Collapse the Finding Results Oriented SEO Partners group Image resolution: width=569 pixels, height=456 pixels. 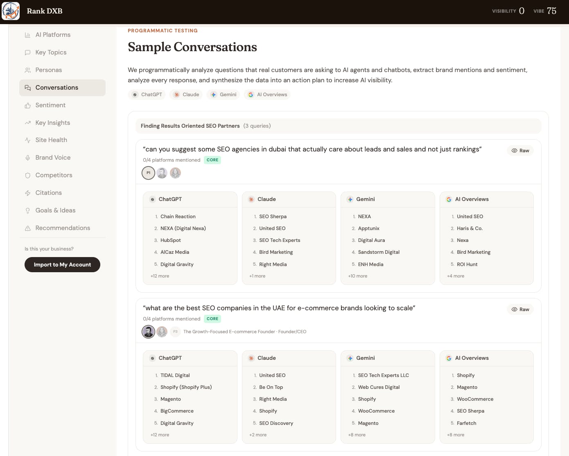(x=338, y=126)
